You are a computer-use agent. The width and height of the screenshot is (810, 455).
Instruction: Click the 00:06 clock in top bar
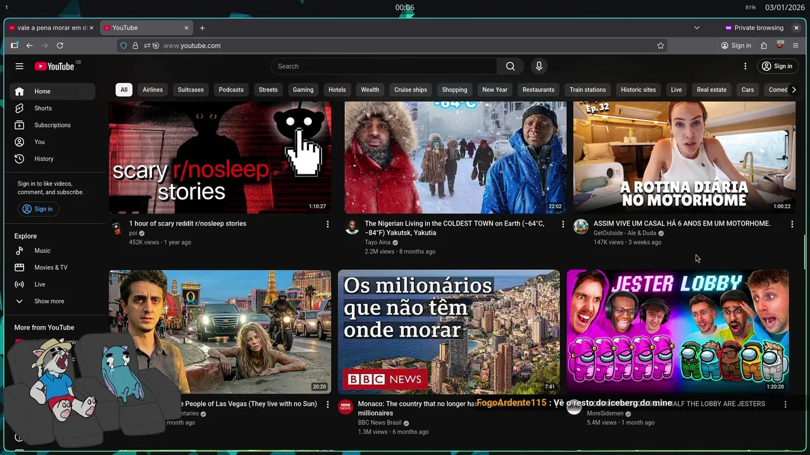tap(405, 8)
